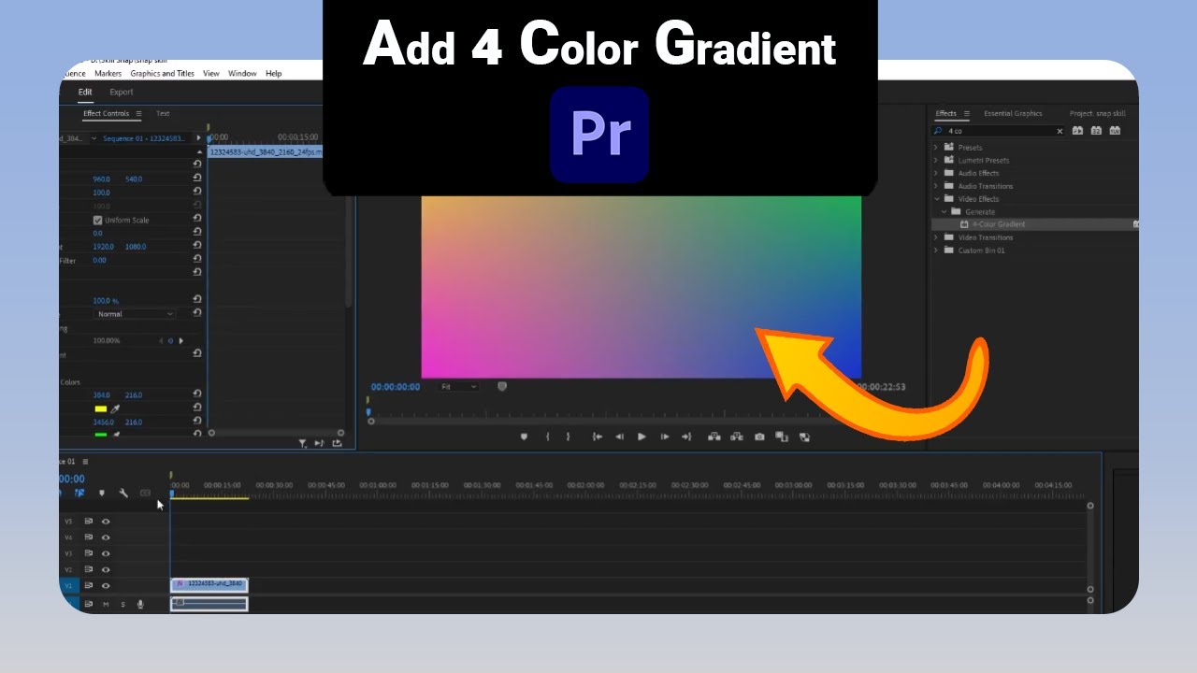Open the View menu
Image resolution: width=1197 pixels, height=673 pixels.
click(211, 73)
